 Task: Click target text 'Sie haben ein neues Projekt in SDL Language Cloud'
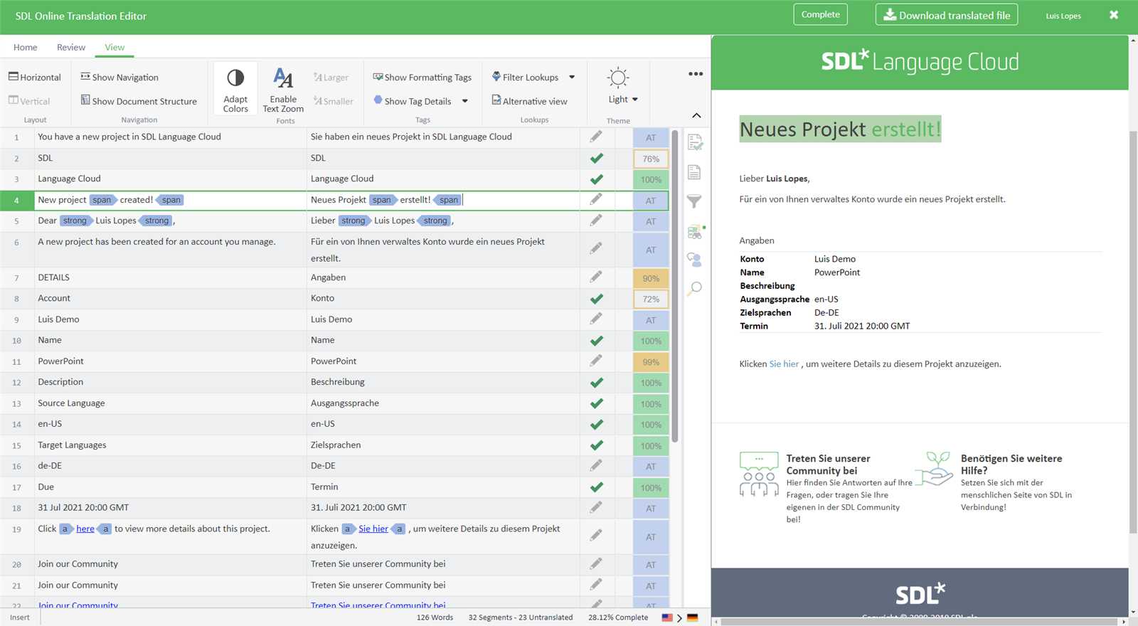tap(411, 137)
